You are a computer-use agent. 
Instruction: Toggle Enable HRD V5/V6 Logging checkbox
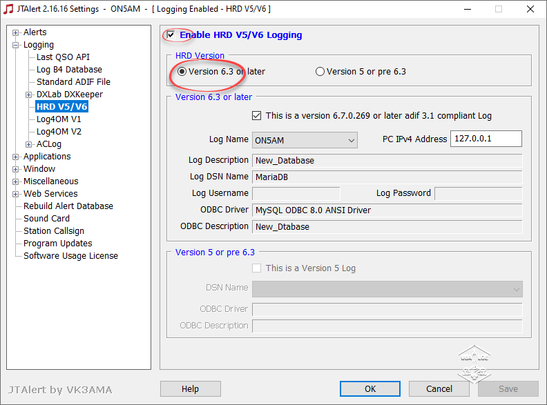click(171, 35)
